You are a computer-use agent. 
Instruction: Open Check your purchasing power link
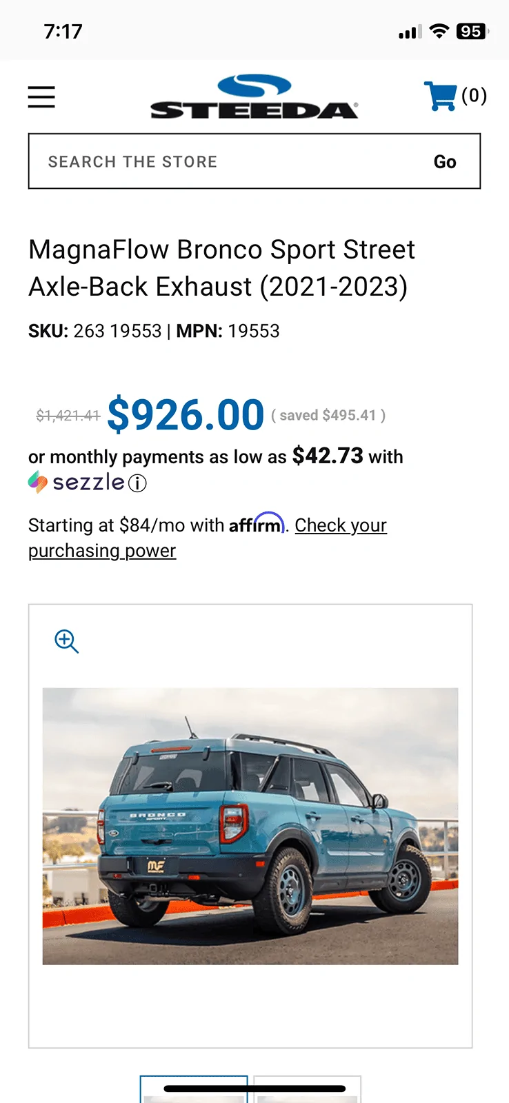341,525
